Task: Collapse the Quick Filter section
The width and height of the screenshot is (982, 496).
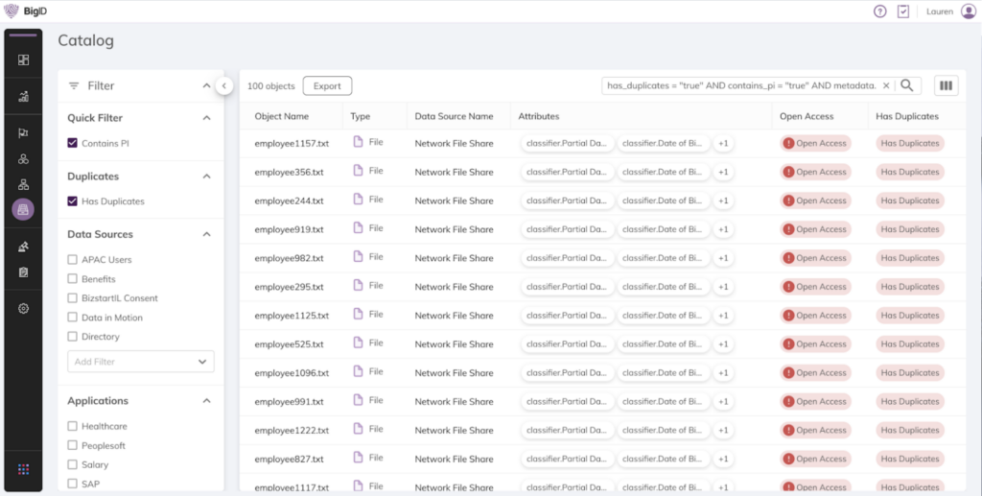Action: pos(206,118)
